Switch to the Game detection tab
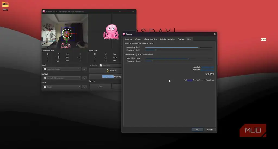 (150, 39)
